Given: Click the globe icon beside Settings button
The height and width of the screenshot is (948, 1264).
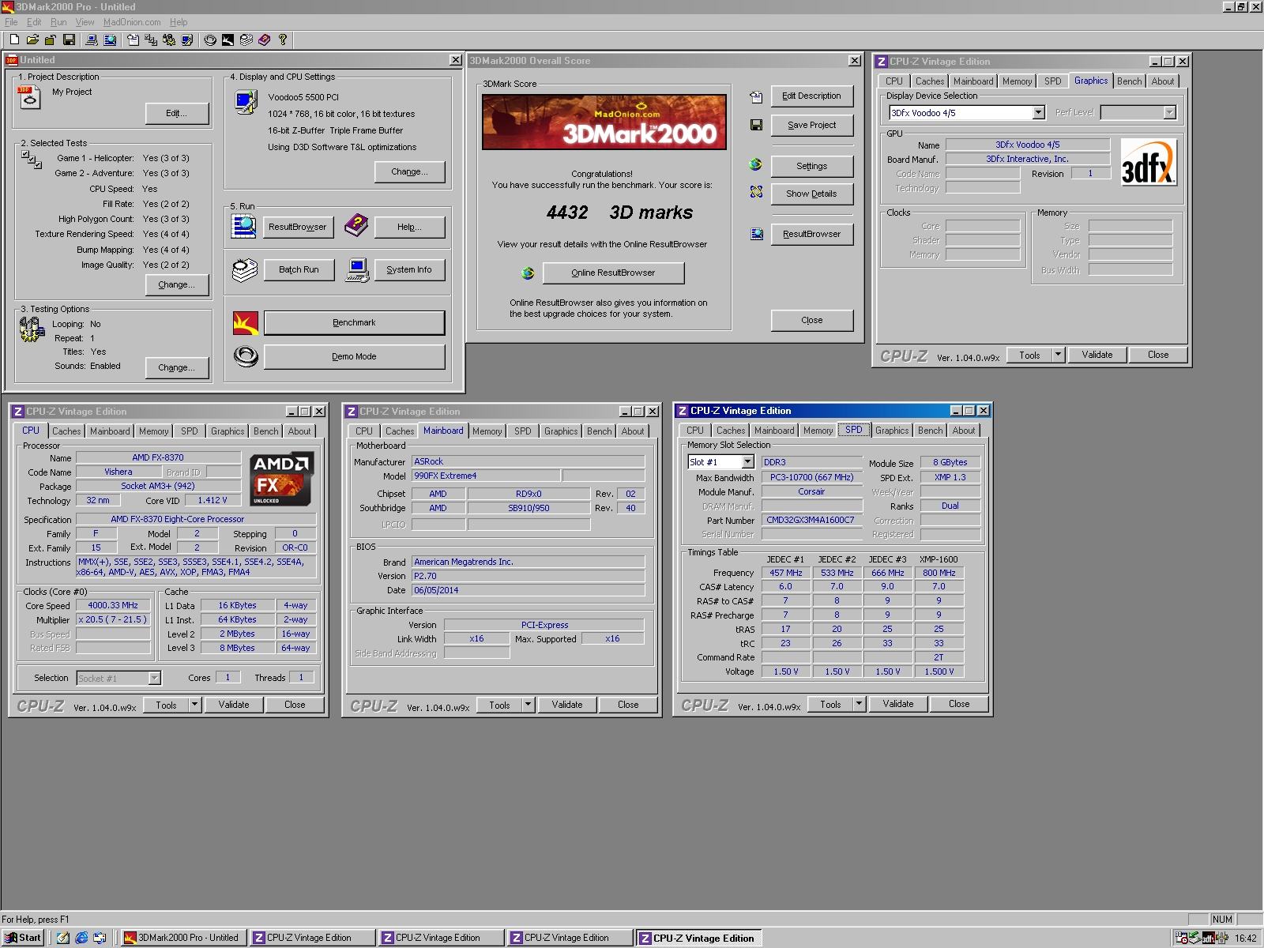Looking at the screenshot, I should 756,164.
